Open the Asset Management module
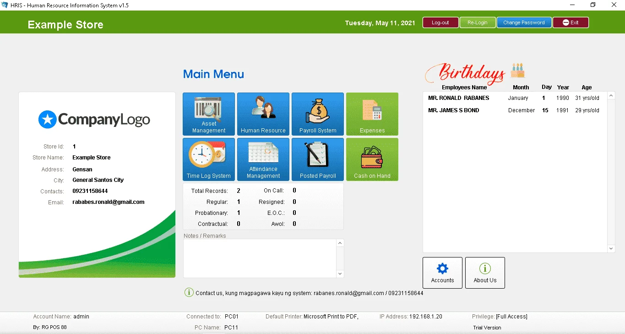The image size is (625, 334). [x=209, y=114]
